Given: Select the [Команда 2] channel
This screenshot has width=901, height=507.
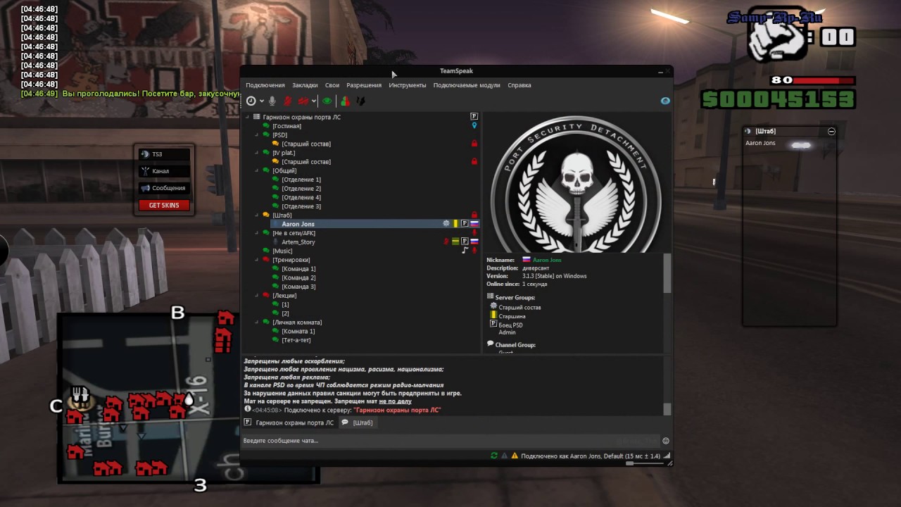Looking at the screenshot, I should [298, 277].
